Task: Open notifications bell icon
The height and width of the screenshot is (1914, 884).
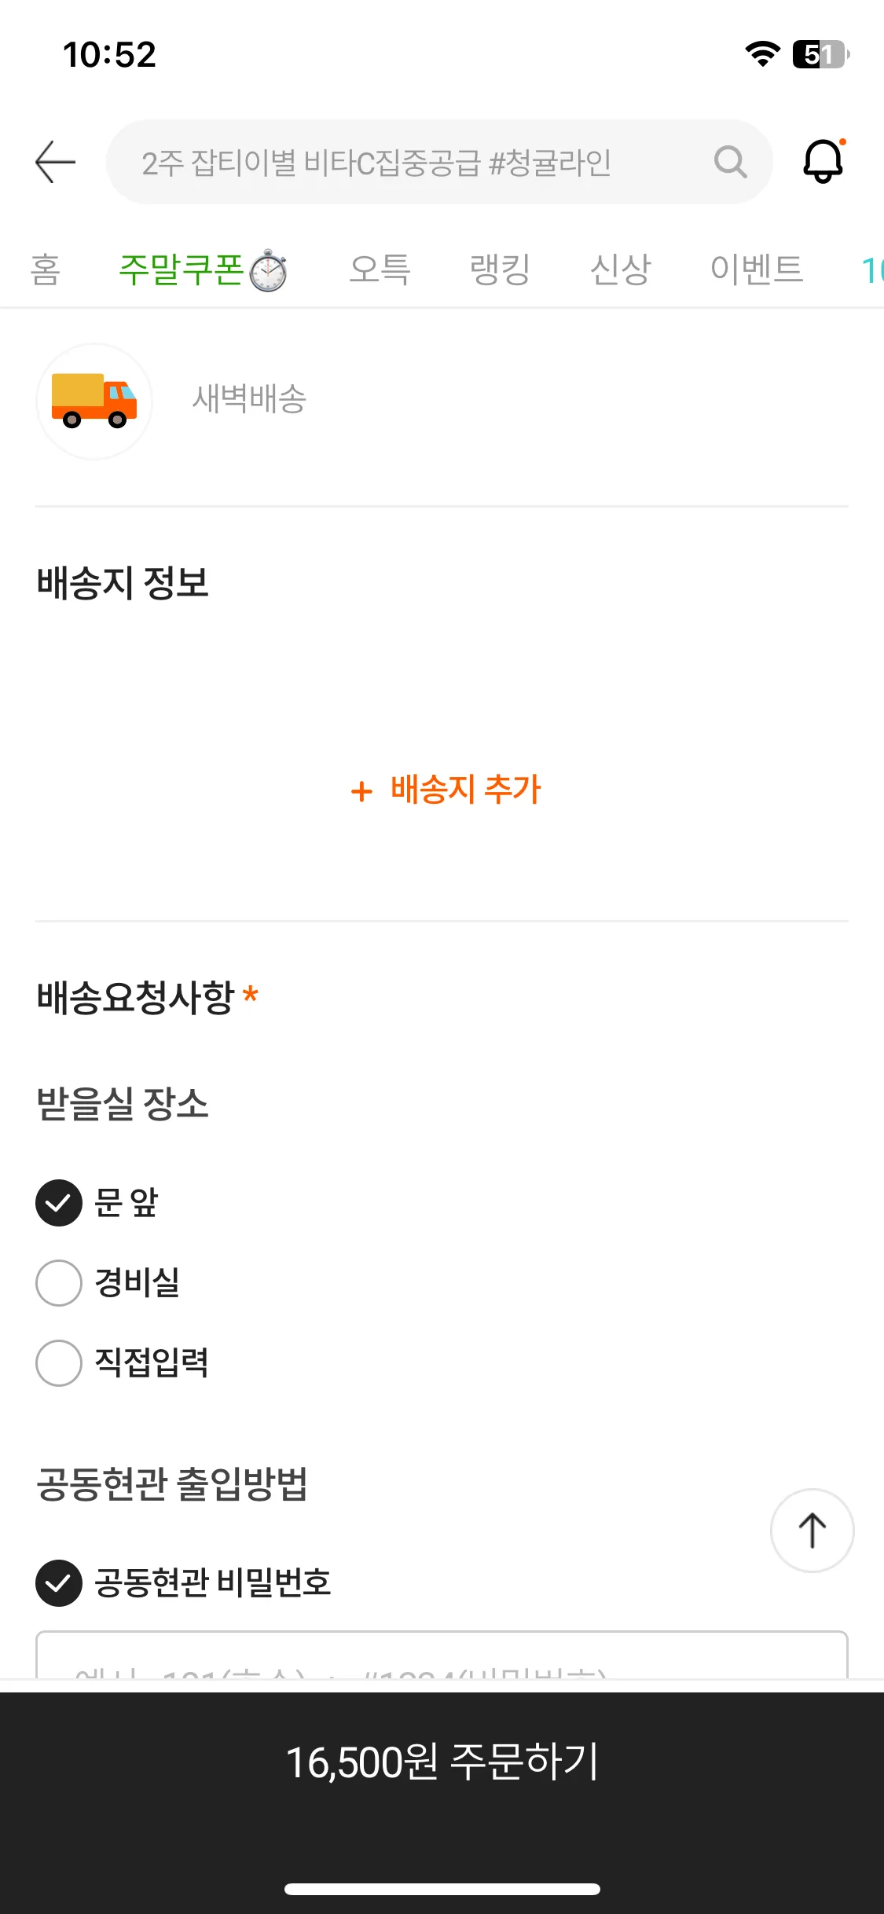Action: click(x=823, y=161)
